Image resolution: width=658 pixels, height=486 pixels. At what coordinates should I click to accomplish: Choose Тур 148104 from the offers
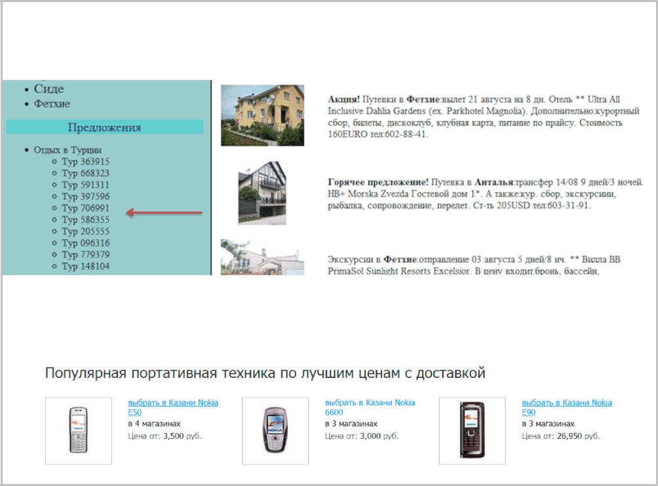coord(85,267)
